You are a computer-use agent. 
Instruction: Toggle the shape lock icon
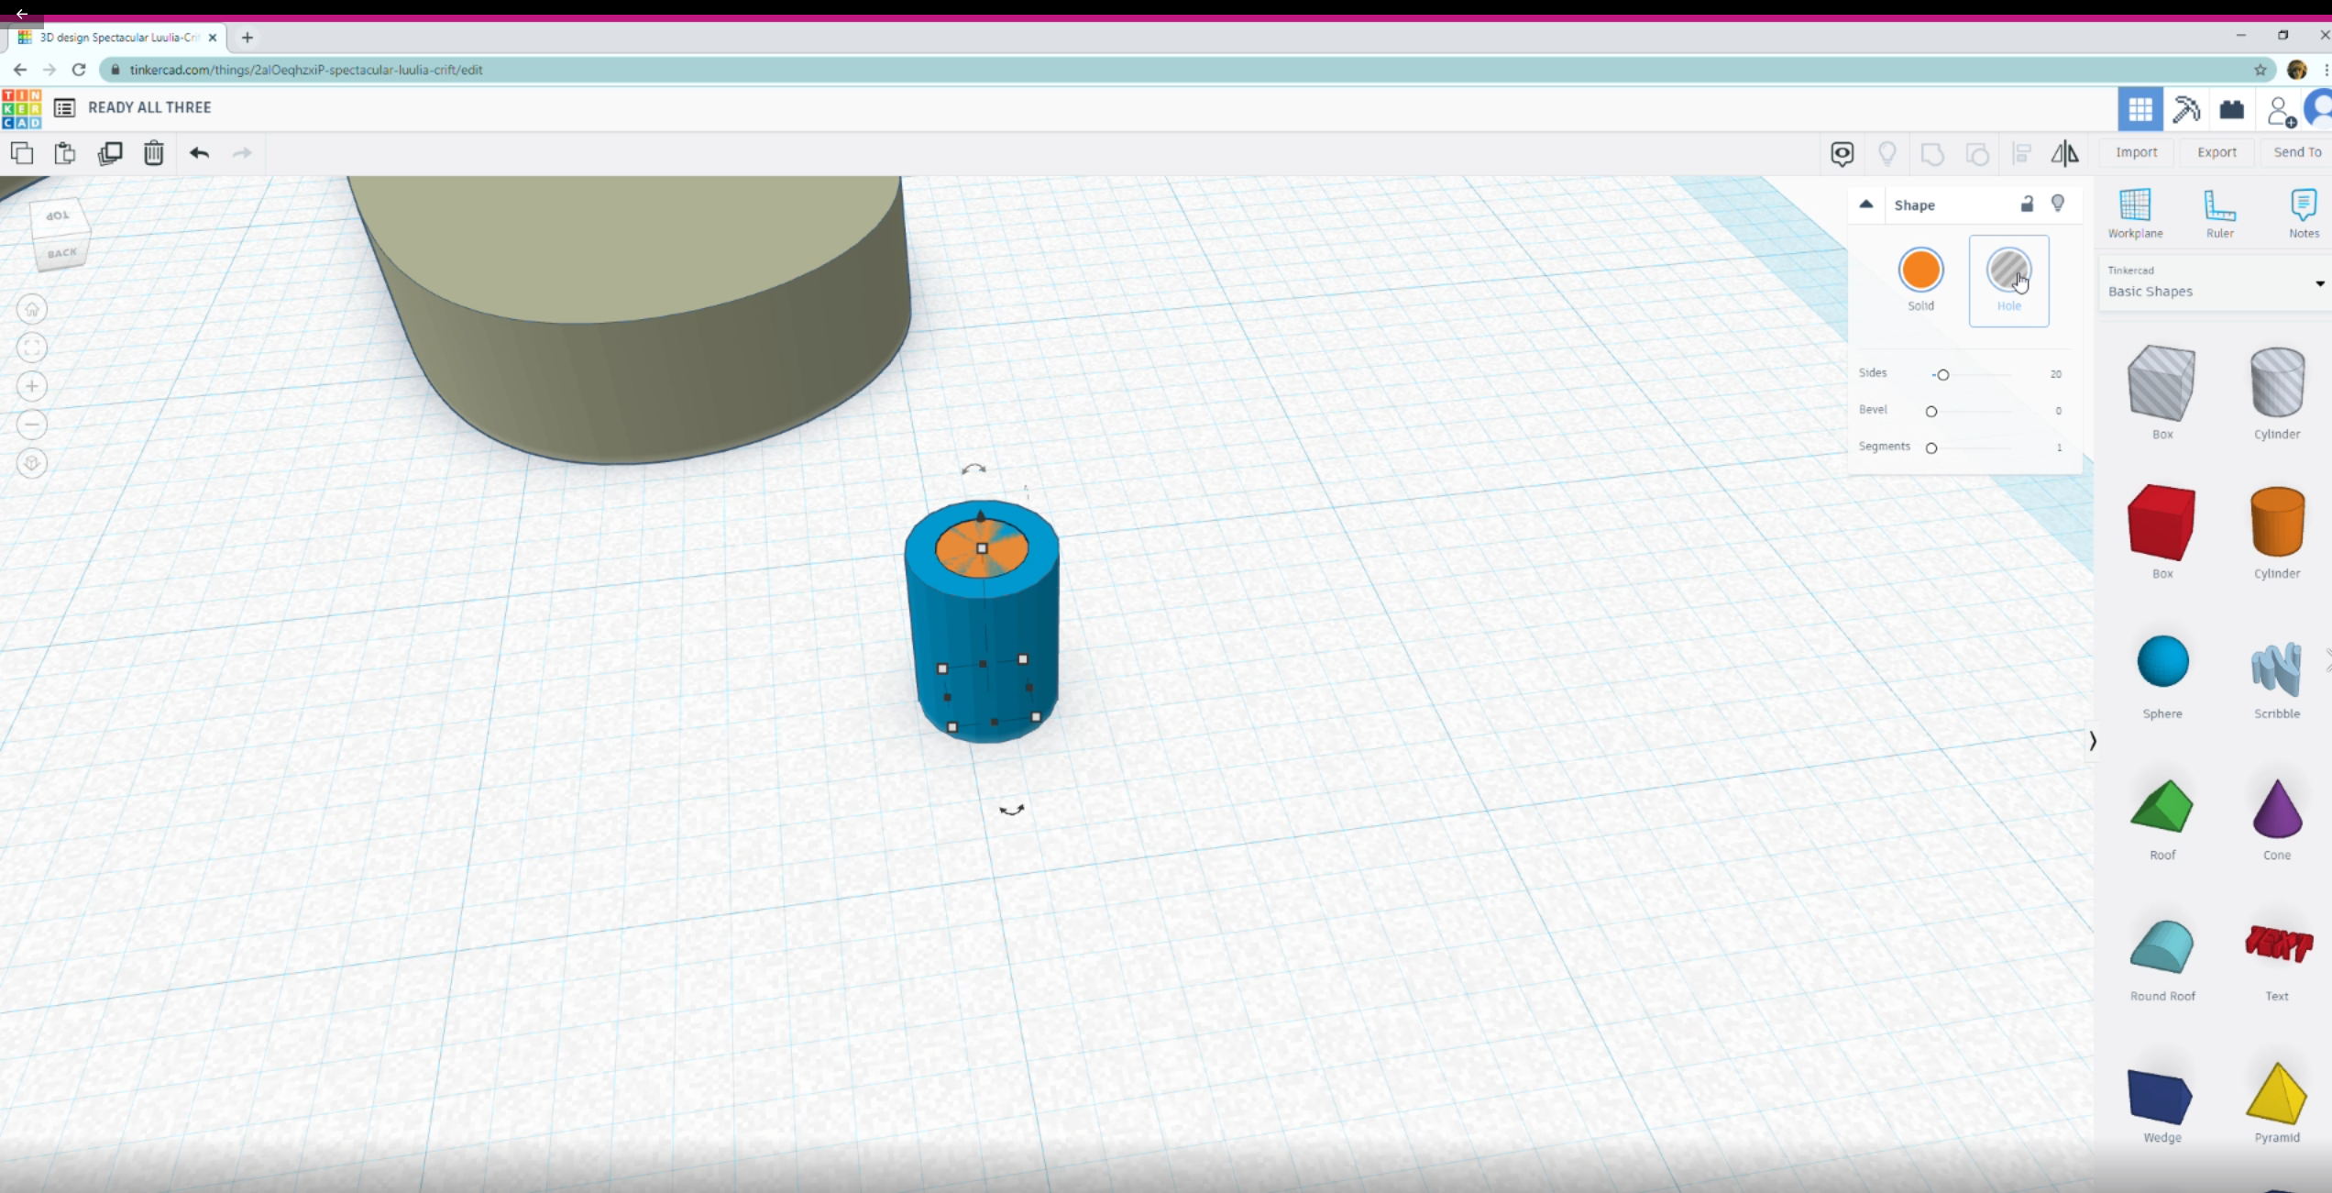pyautogui.click(x=2027, y=204)
